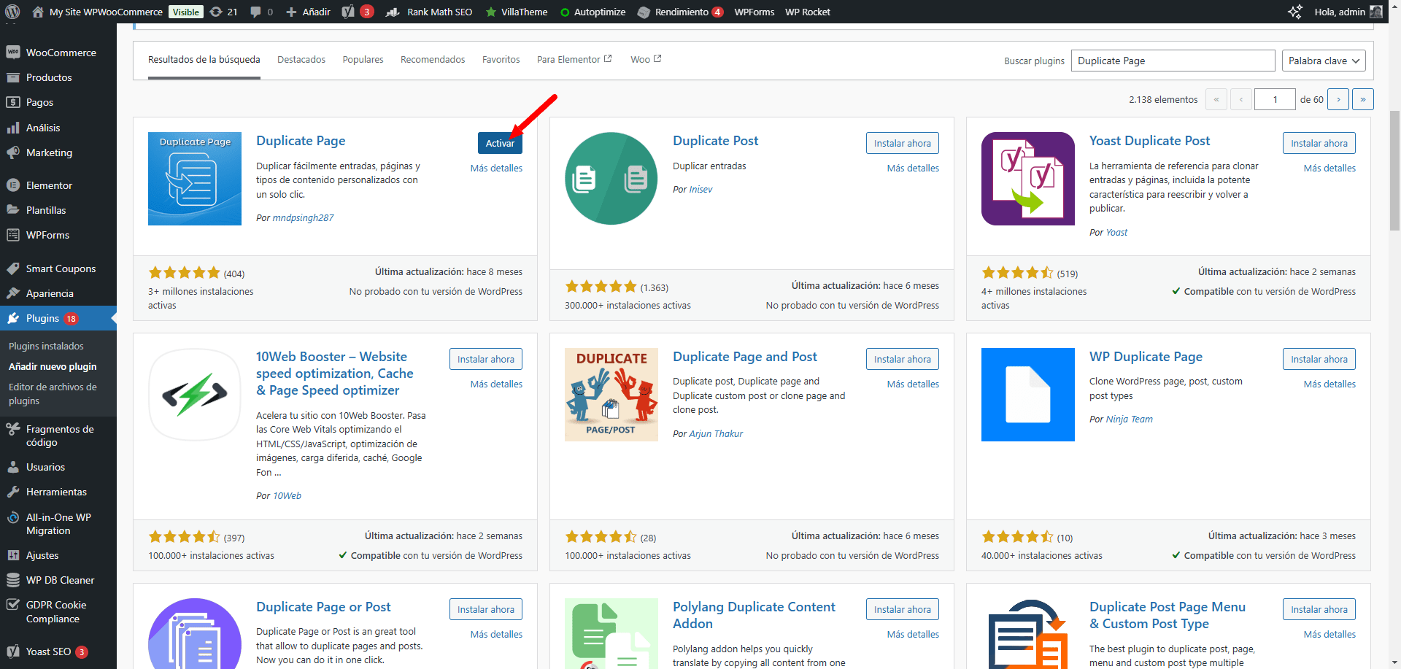The height and width of the screenshot is (669, 1401).
Task: Click the current page number field
Action: [1275, 99]
